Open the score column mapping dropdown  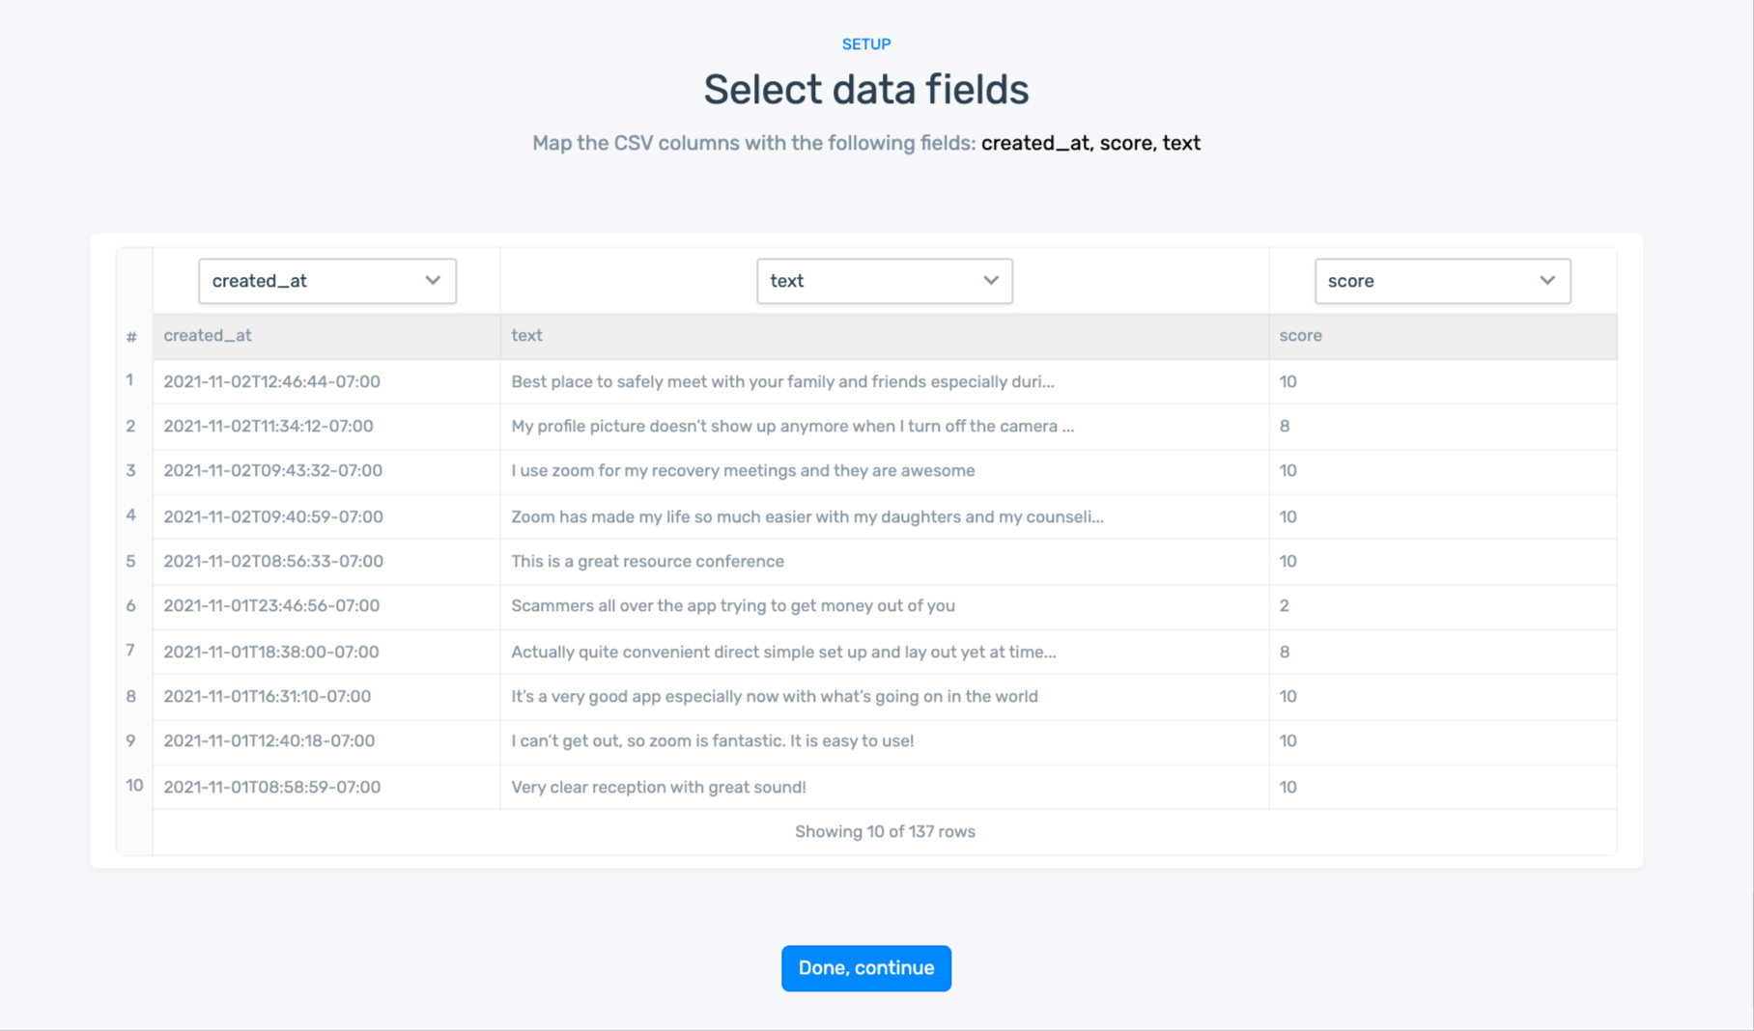click(1442, 281)
